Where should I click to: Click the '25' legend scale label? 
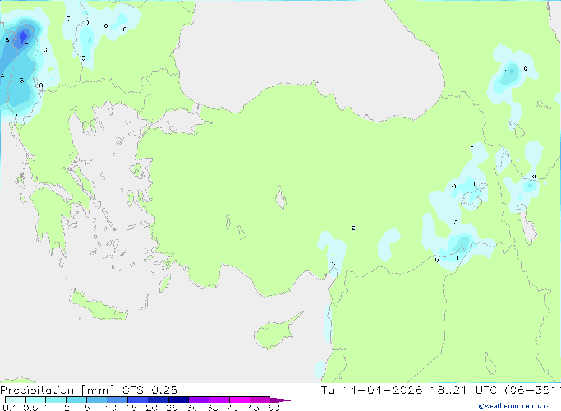[x=172, y=408]
